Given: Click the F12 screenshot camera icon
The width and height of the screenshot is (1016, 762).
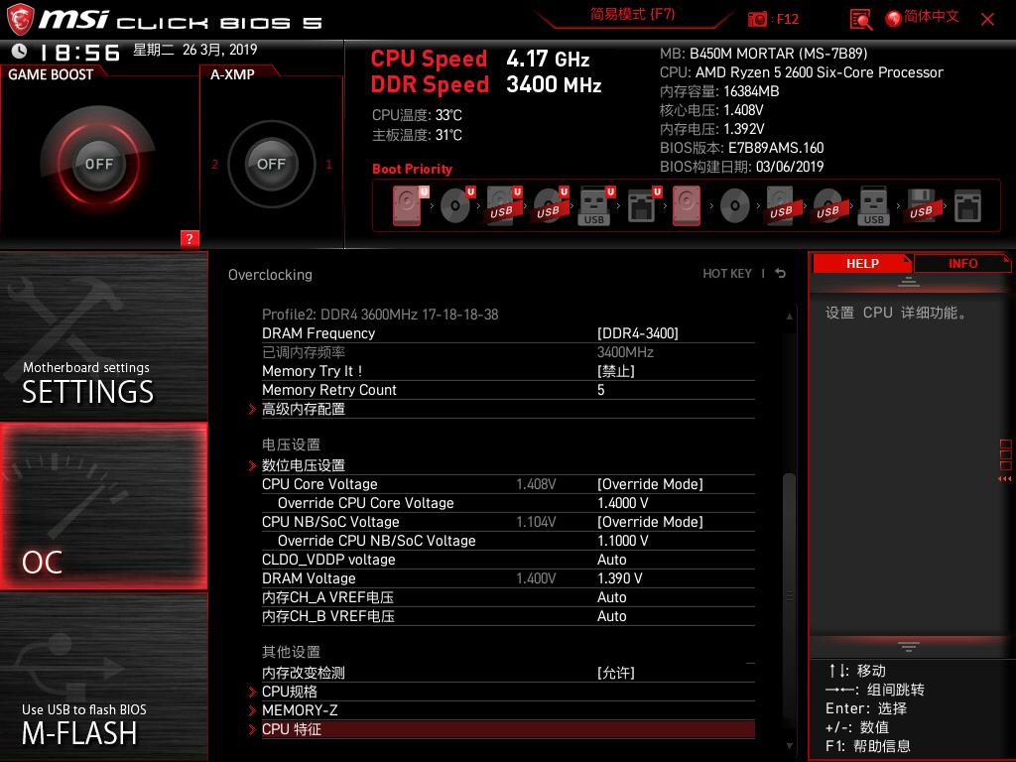Looking at the screenshot, I should coord(757,19).
